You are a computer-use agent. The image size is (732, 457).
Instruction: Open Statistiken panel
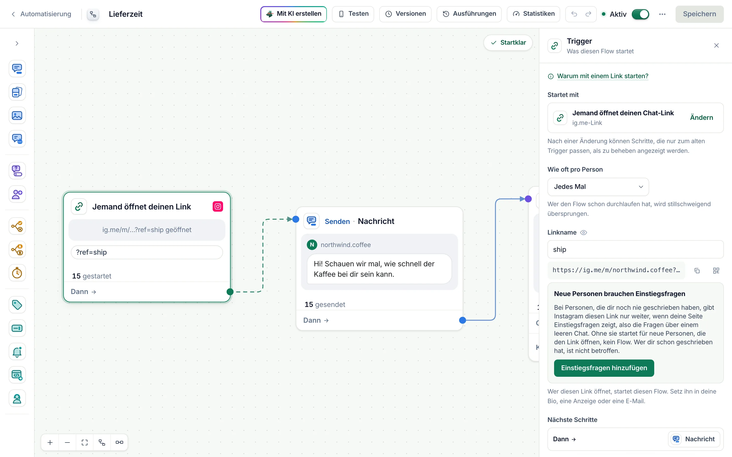coord(533,14)
